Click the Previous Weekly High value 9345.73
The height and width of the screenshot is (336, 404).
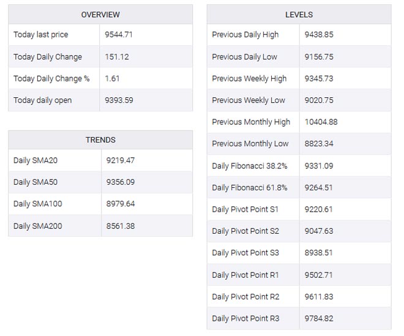pos(318,78)
